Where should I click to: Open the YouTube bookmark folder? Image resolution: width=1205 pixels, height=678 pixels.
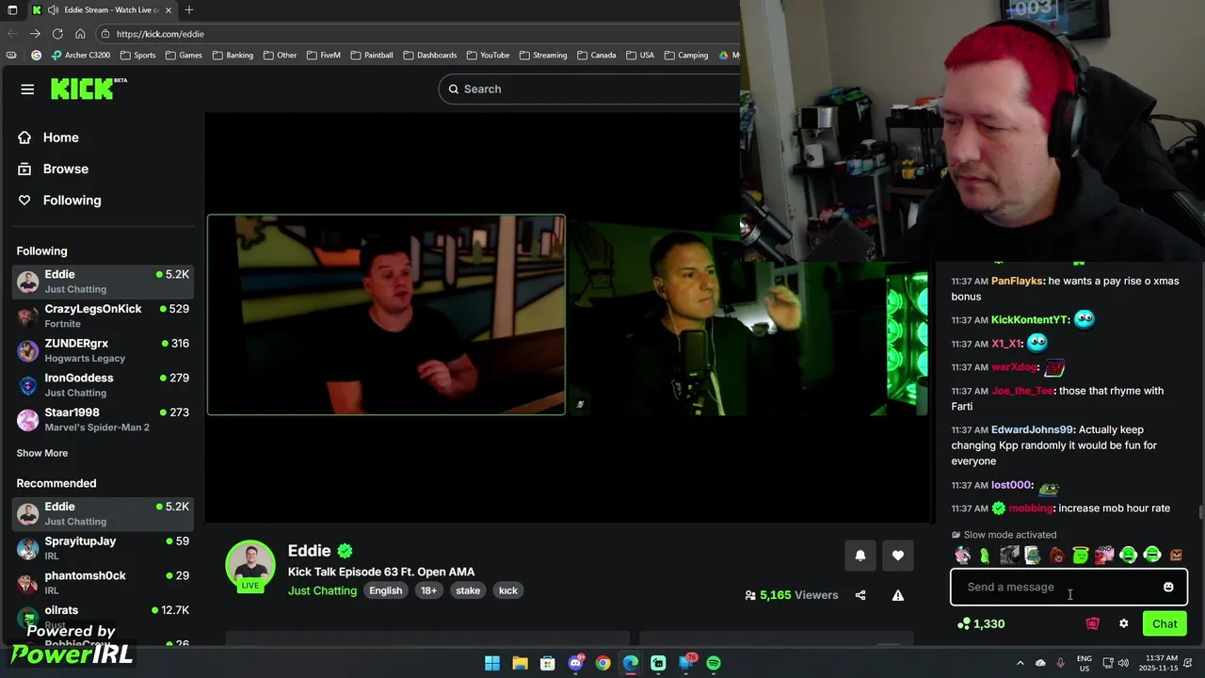click(488, 56)
